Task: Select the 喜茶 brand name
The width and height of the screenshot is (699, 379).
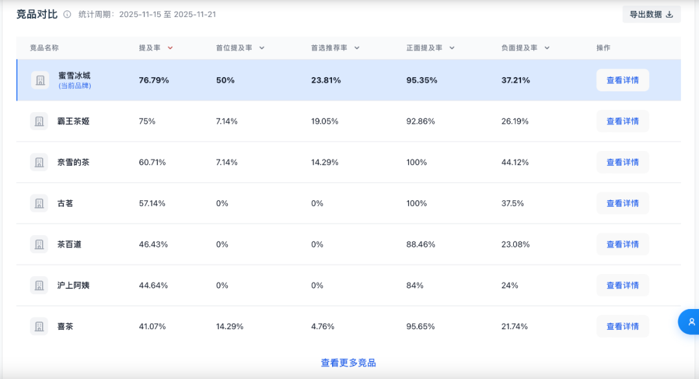Action: click(65, 327)
